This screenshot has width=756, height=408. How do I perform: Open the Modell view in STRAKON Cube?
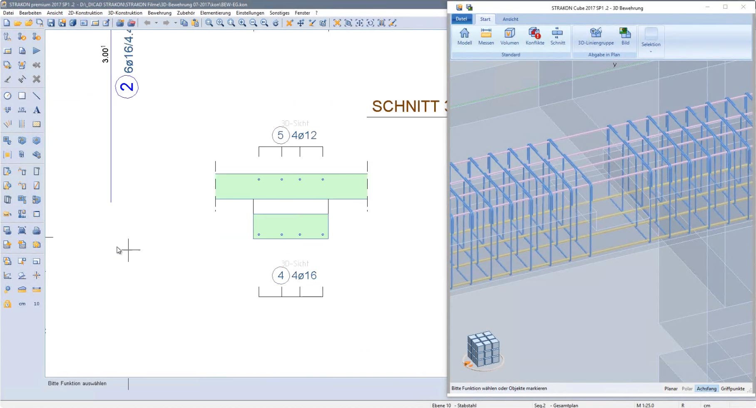pos(464,37)
